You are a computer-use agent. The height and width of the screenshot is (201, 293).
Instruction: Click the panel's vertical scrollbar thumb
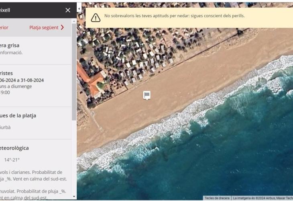[74, 72]
